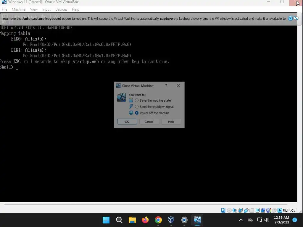Open the View menu

tap(34, 9)
